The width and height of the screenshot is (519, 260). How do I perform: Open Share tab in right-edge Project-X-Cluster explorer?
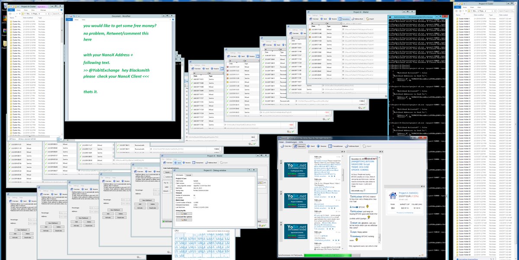point(472,7)
